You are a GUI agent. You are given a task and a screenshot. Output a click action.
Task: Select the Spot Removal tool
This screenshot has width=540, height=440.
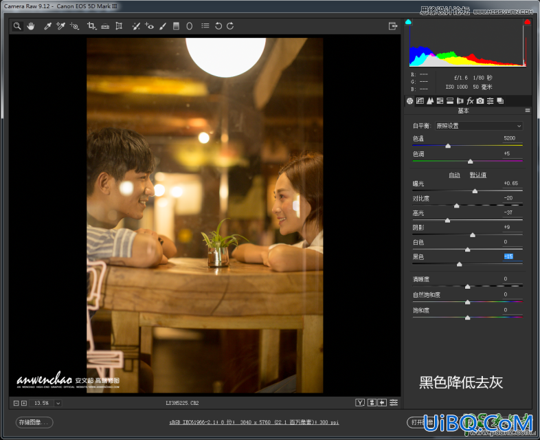(x=136, y=26)
